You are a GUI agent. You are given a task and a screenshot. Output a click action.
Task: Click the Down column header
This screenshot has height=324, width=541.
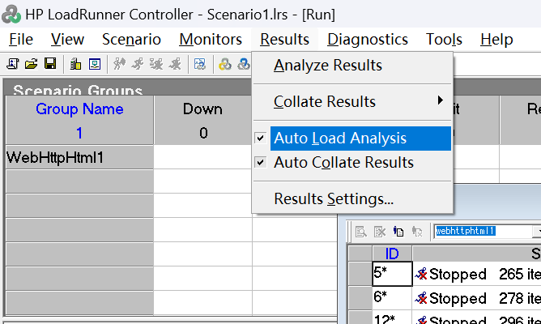pyautogui.click(x=202, y=109)
